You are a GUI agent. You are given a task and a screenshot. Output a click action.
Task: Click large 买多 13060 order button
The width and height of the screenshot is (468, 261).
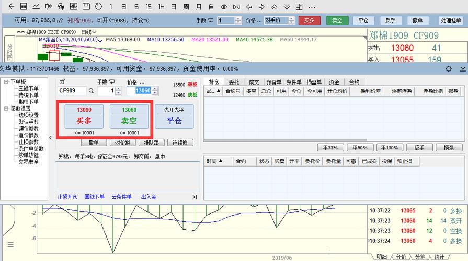pos(84,116)
